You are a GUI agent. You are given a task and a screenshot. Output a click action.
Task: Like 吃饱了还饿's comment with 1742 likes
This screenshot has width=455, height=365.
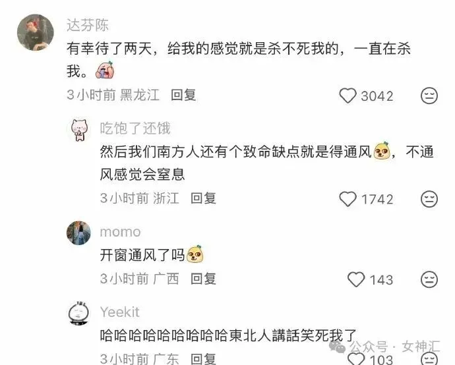point(348,199)
